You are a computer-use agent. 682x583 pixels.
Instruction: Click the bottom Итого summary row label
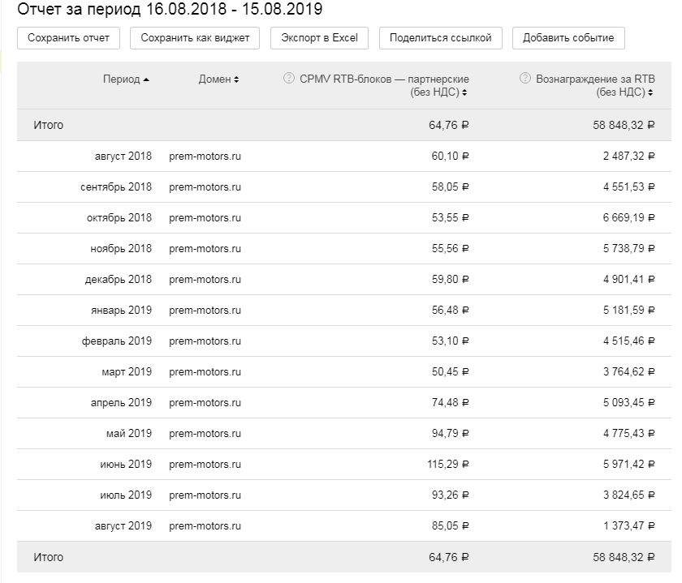(x=48, y=558)
